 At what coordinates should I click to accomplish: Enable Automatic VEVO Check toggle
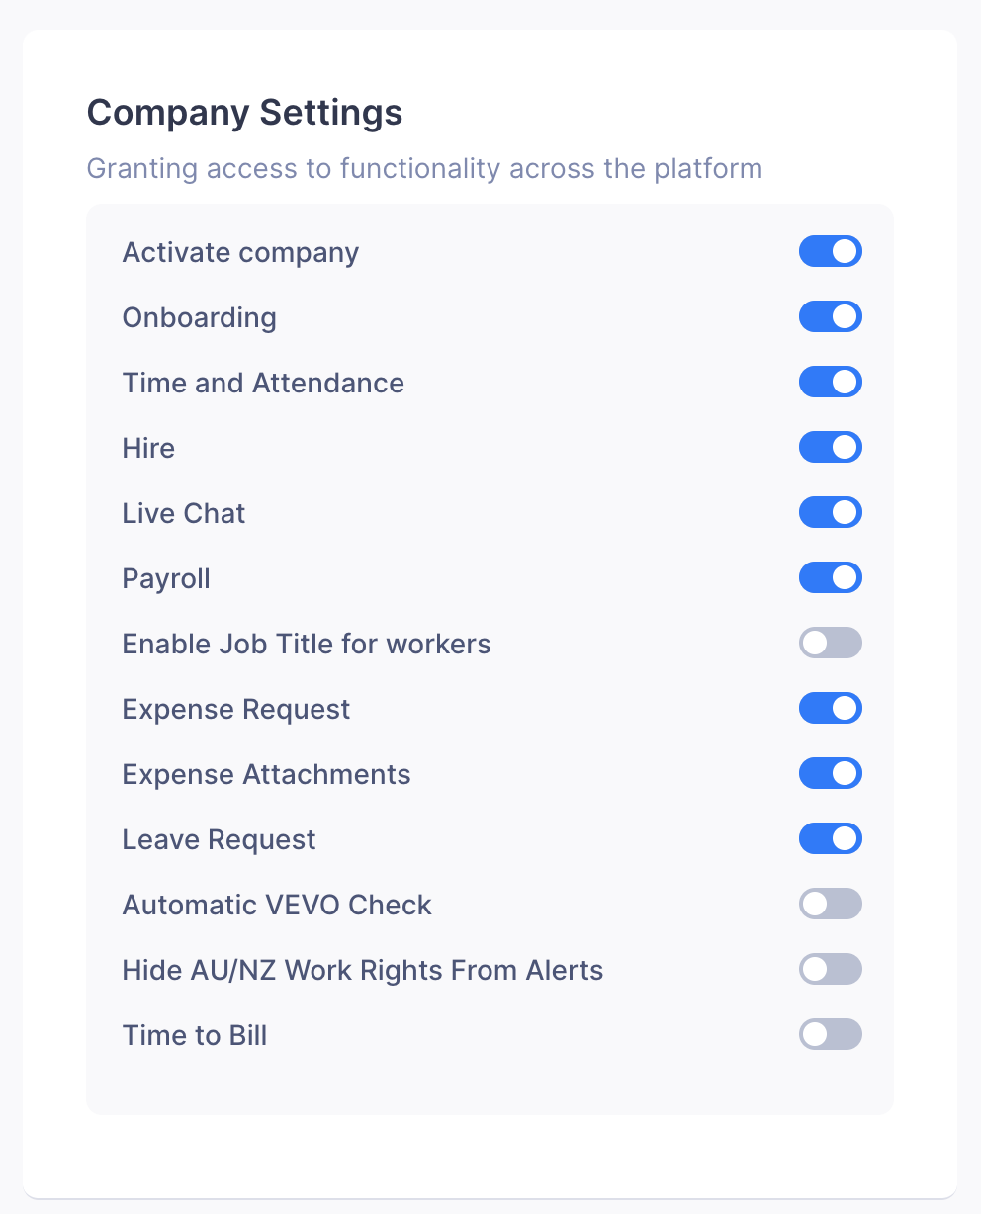click(831, 905)
